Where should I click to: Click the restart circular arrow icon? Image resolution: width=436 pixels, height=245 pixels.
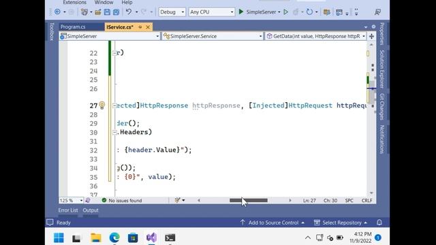pyautogui.click(x=309, y=12)
